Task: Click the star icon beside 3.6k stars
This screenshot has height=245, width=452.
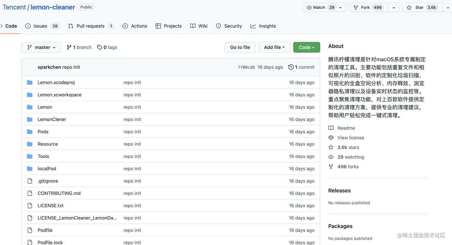Action: pos(331,147)
